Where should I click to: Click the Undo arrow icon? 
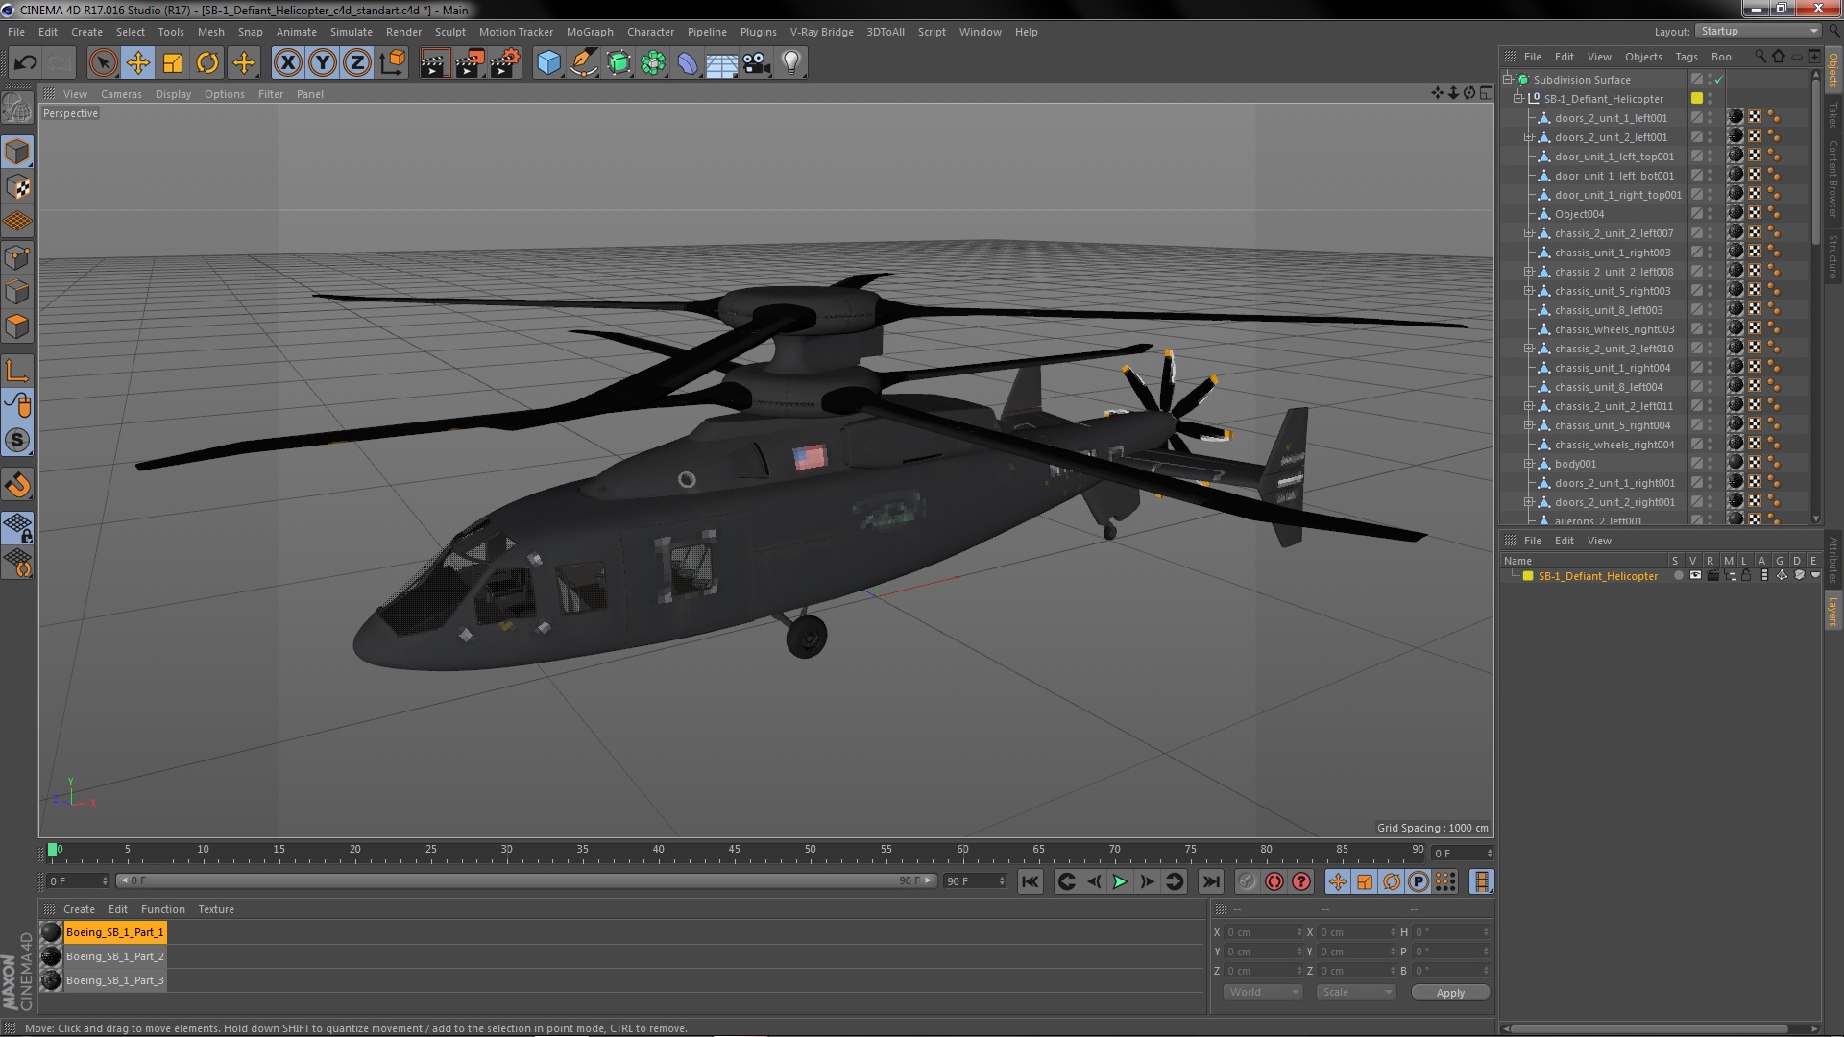click(25, 63)
